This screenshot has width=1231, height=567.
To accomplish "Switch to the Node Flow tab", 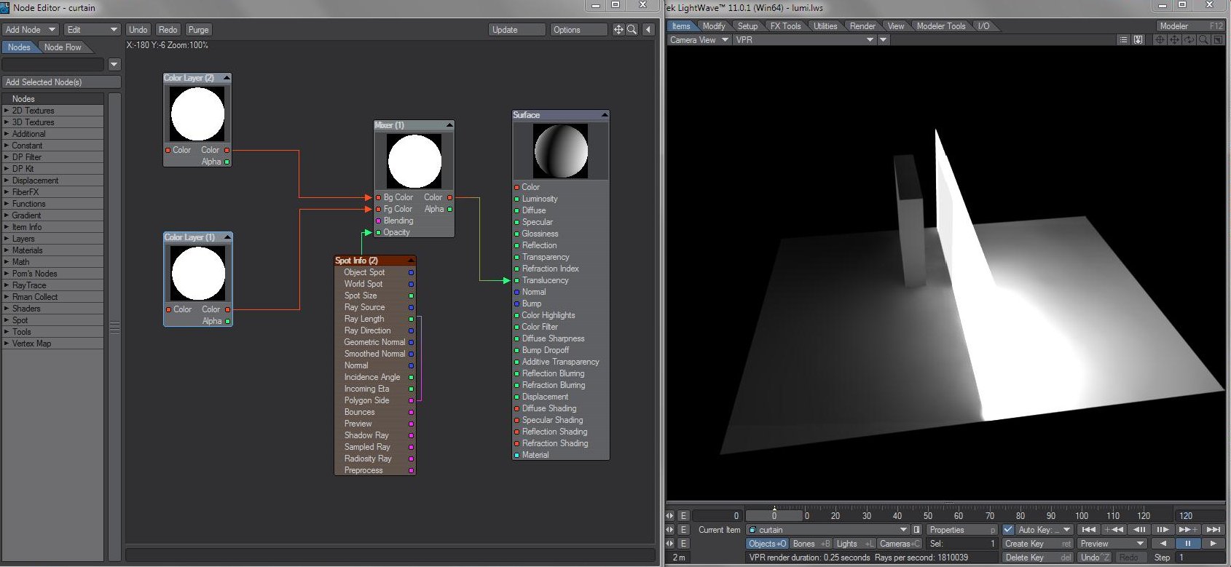I will [63, 47].
